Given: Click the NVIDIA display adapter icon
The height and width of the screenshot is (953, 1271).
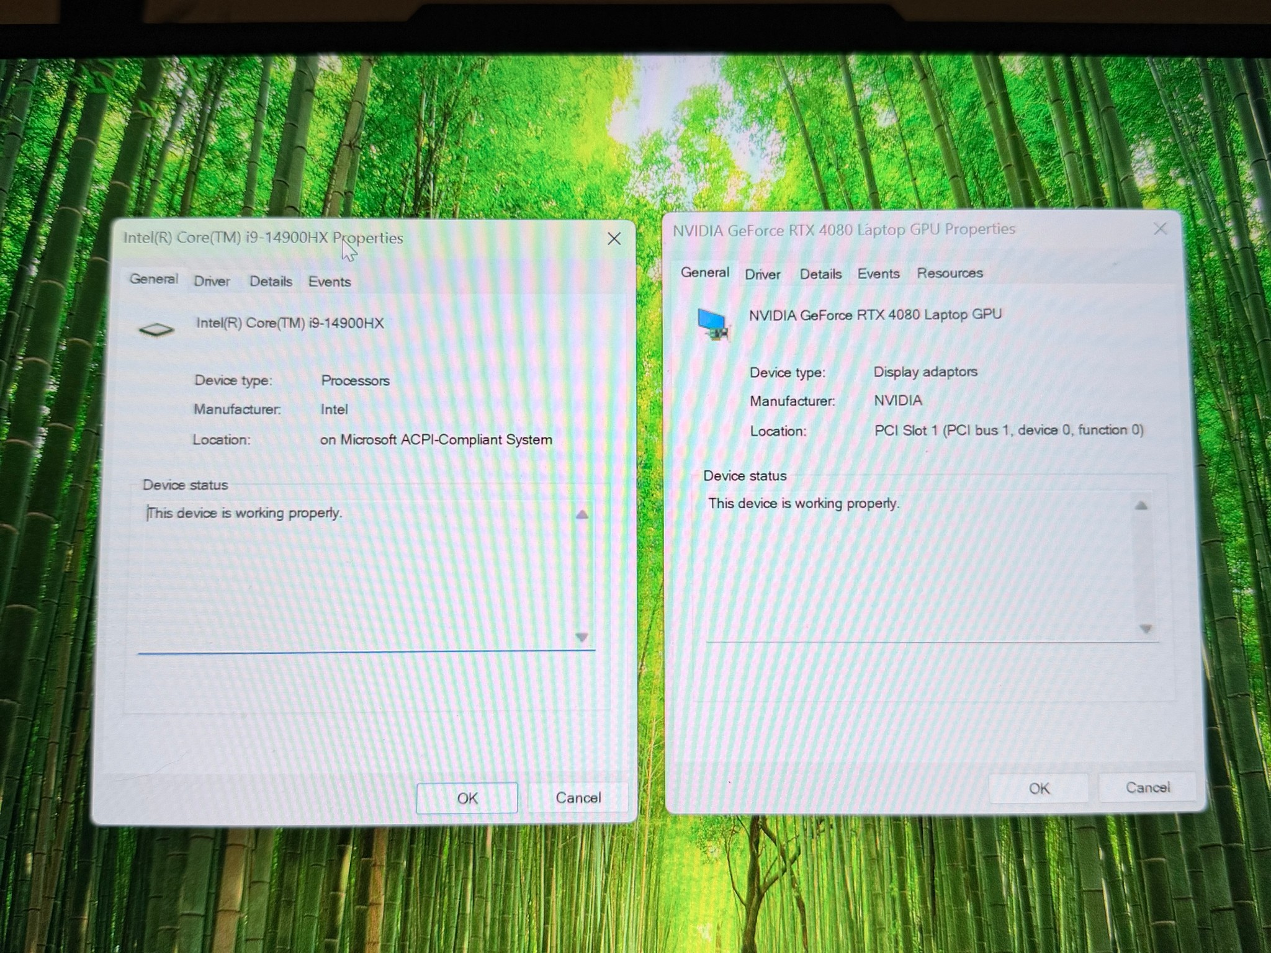Looking at the screenshot, I should click(712, 324).
